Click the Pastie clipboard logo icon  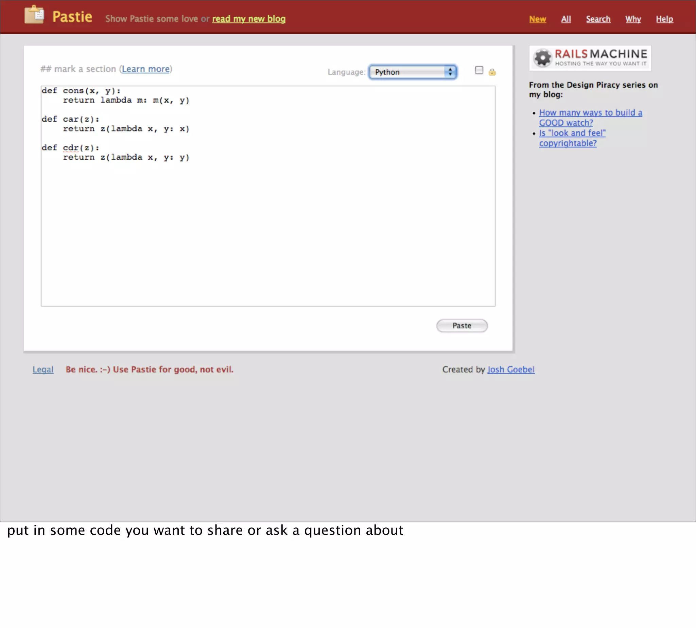click(x=34, y=15)
